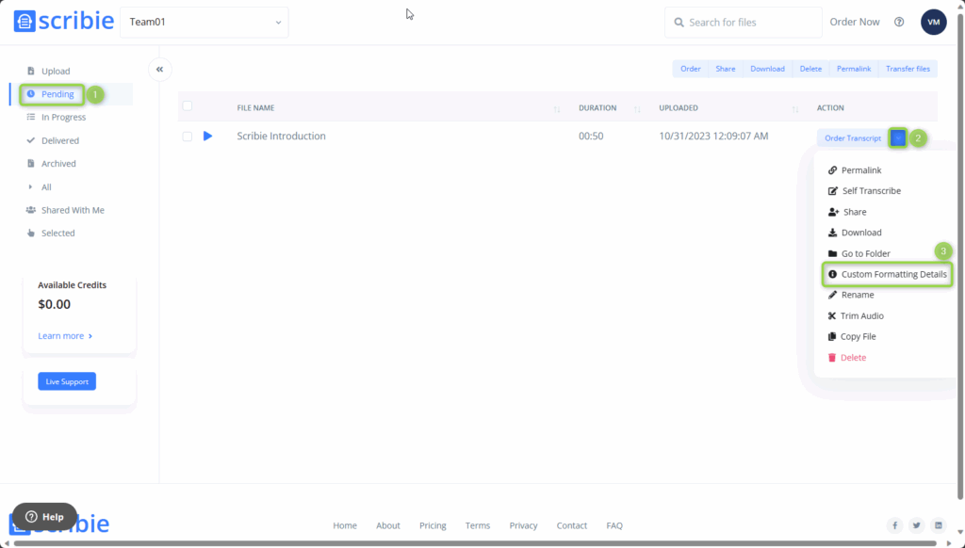Image resolution: width=965 pixels, height=548 pixels.
Task: Click inside the Search for files field
Action: [743, 22]
